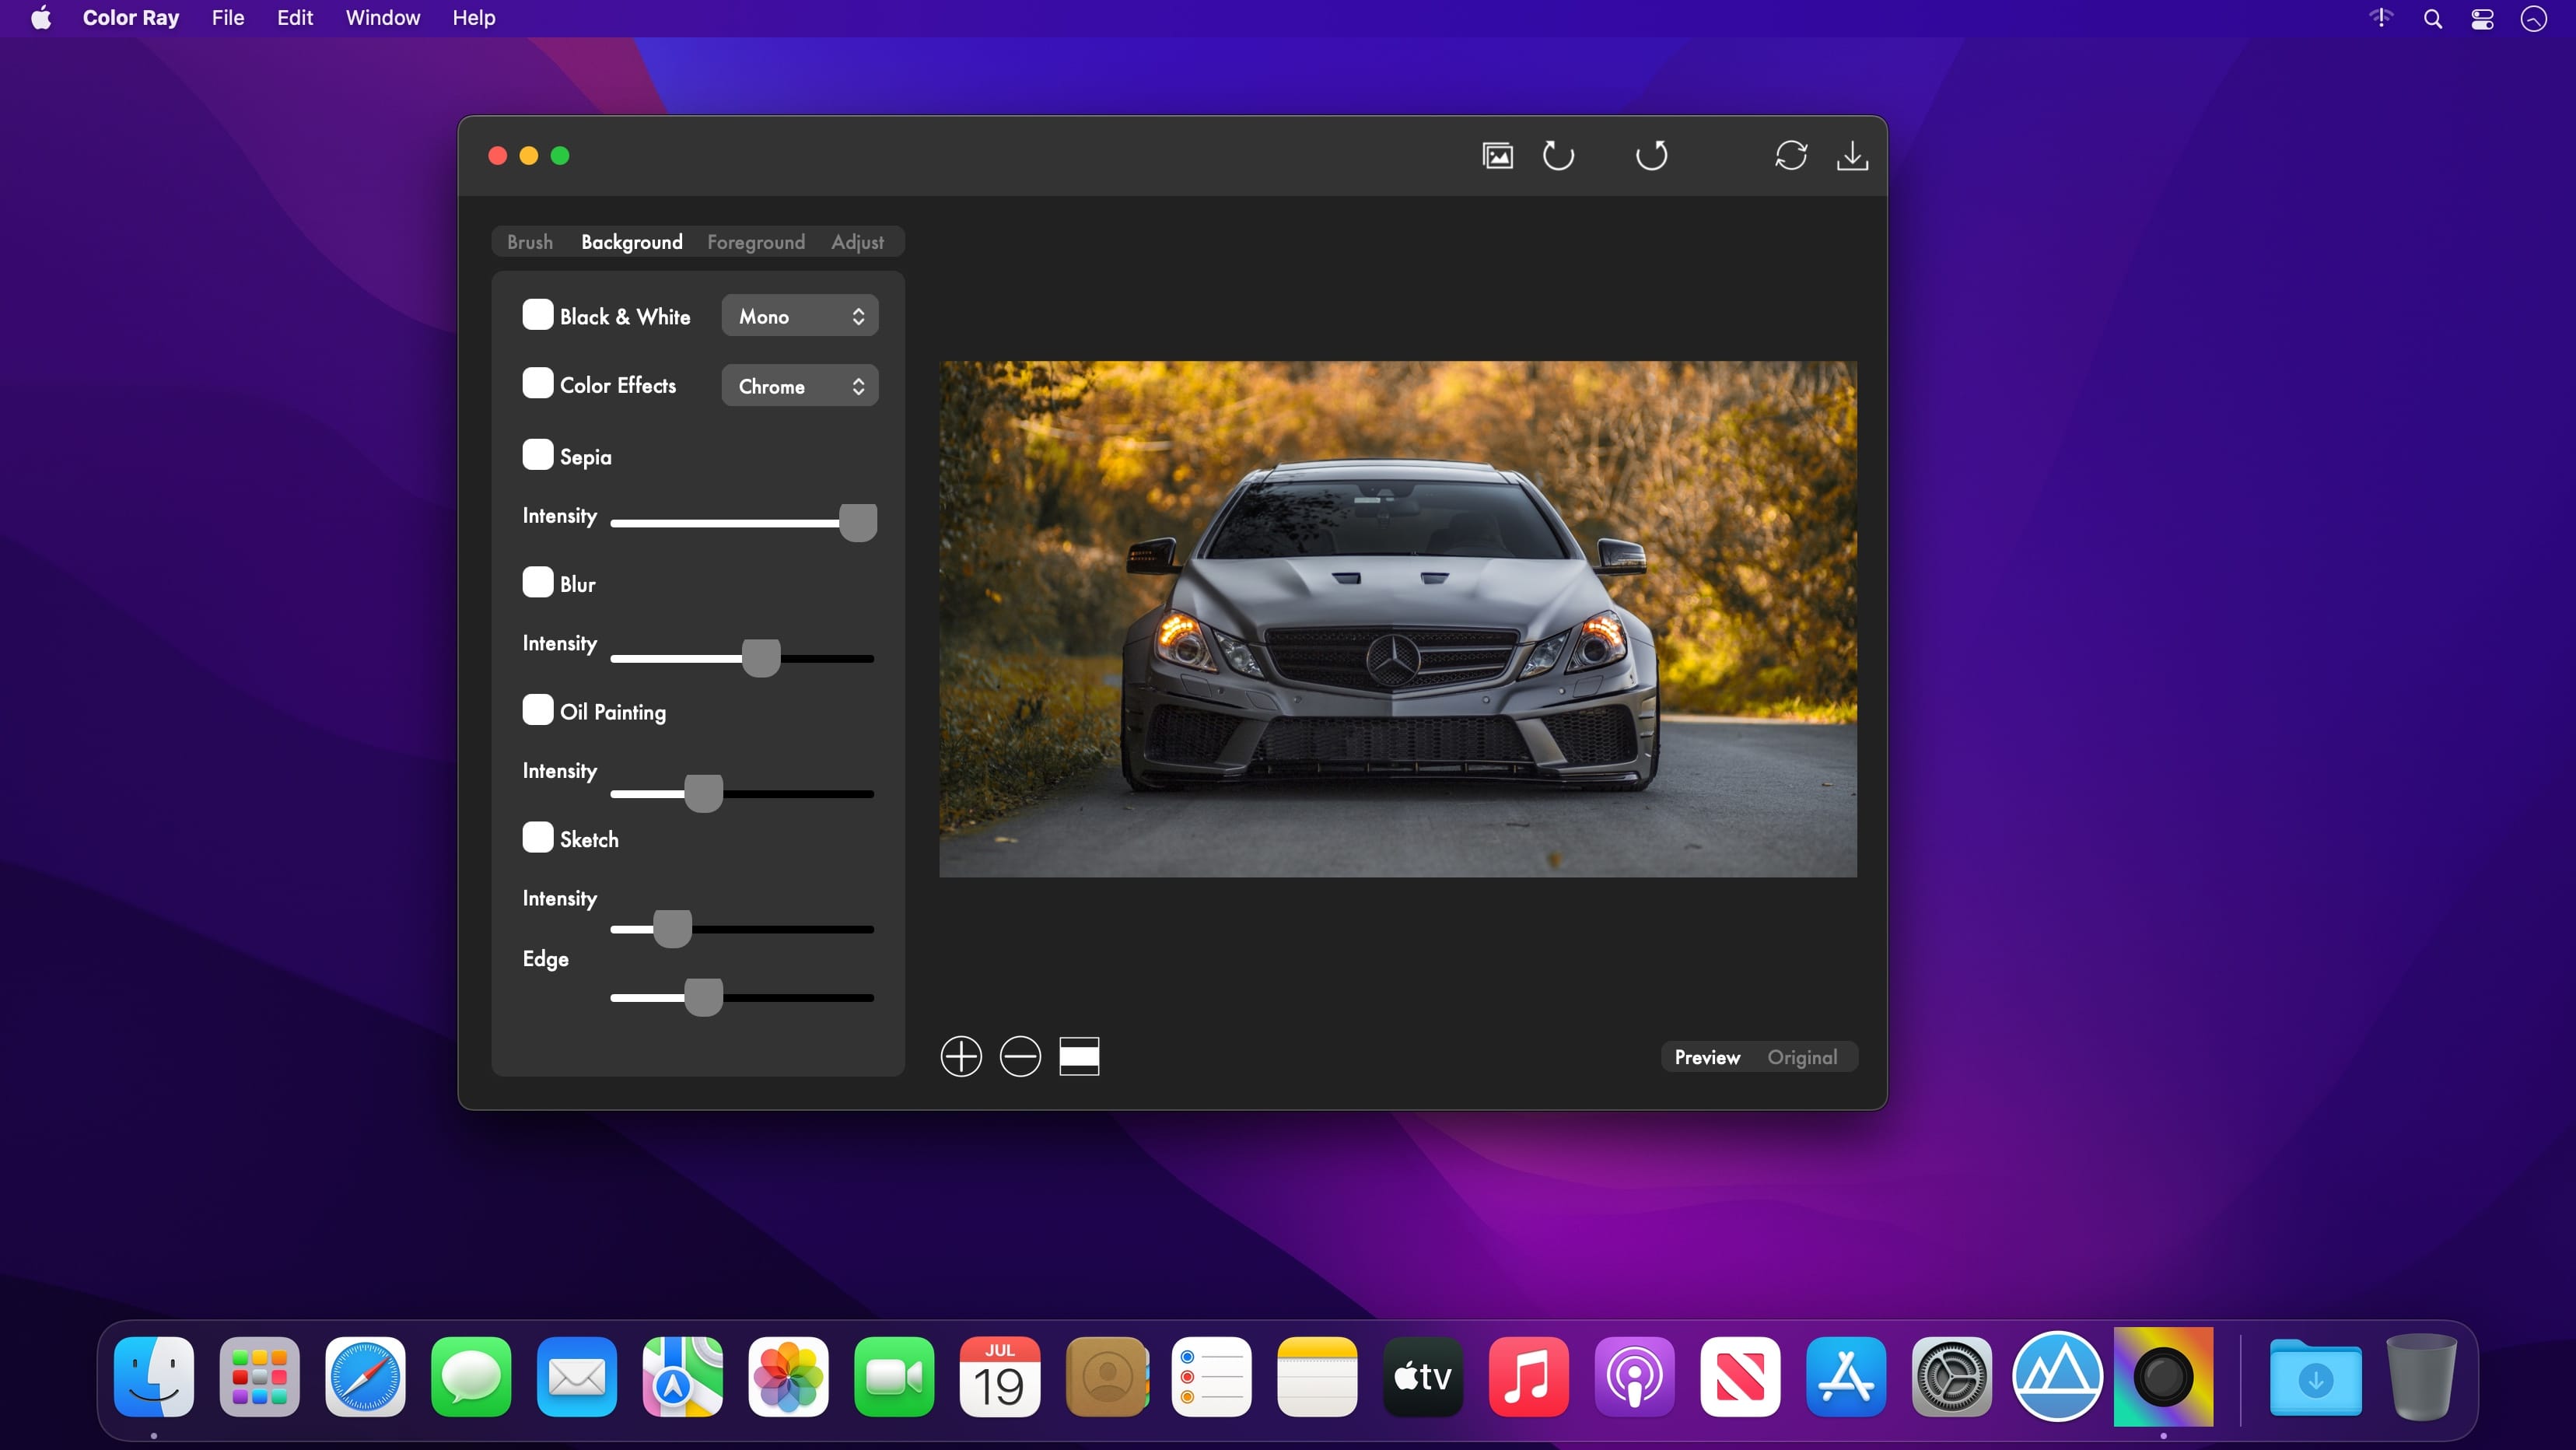
Task: Enable the Black & White checkbox
Action: point(538,314)
